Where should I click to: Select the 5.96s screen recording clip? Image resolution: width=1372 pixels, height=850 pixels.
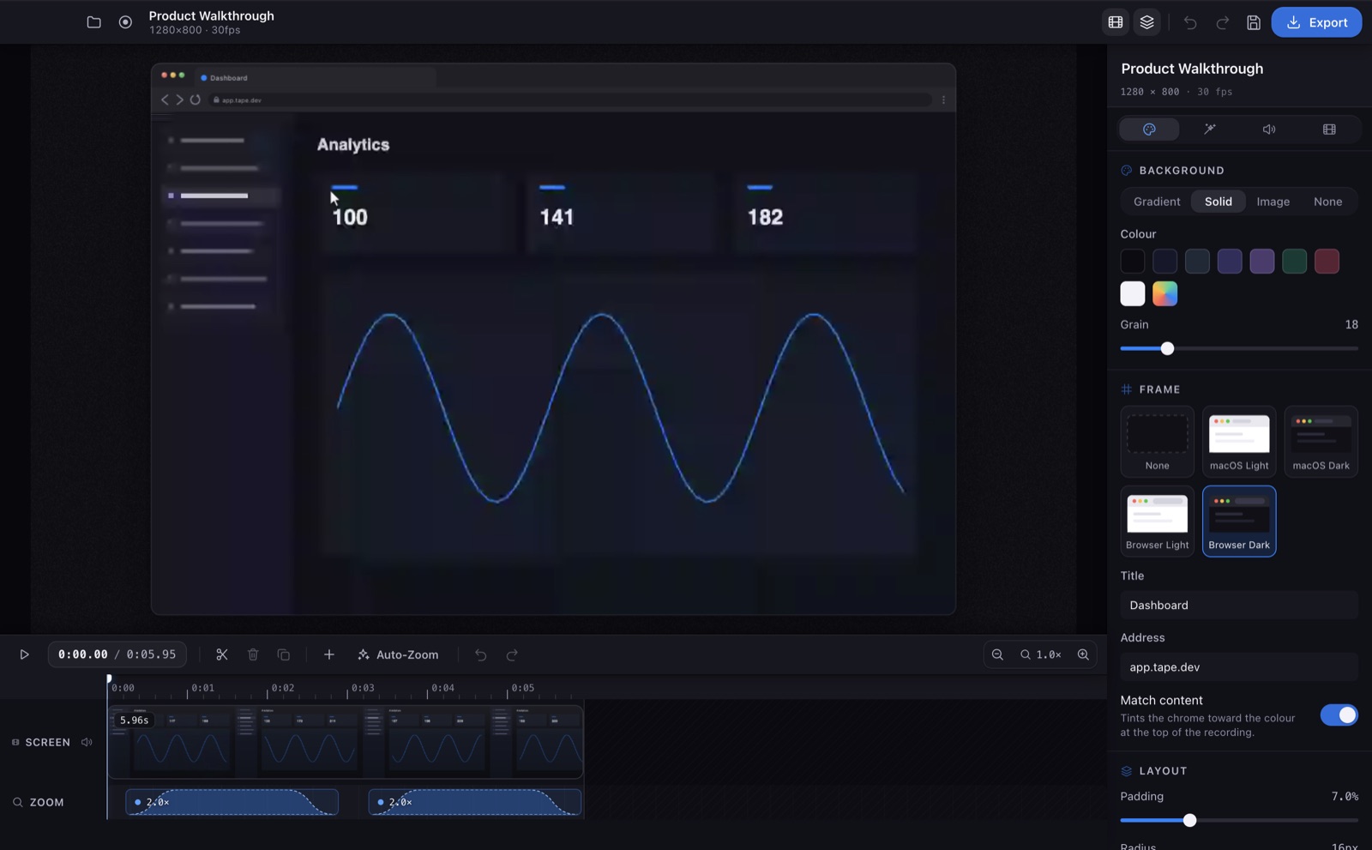coord(346,742)
